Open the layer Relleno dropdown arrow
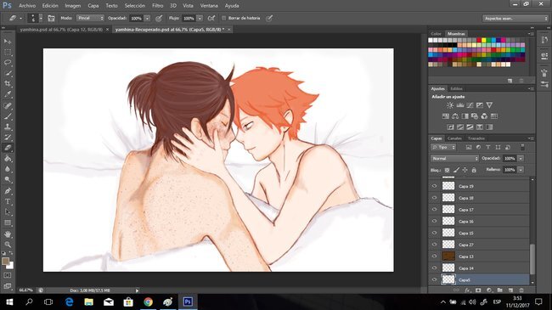Viewport: 552px width, 310px height. pyautogui.click(x=521, y=170)
